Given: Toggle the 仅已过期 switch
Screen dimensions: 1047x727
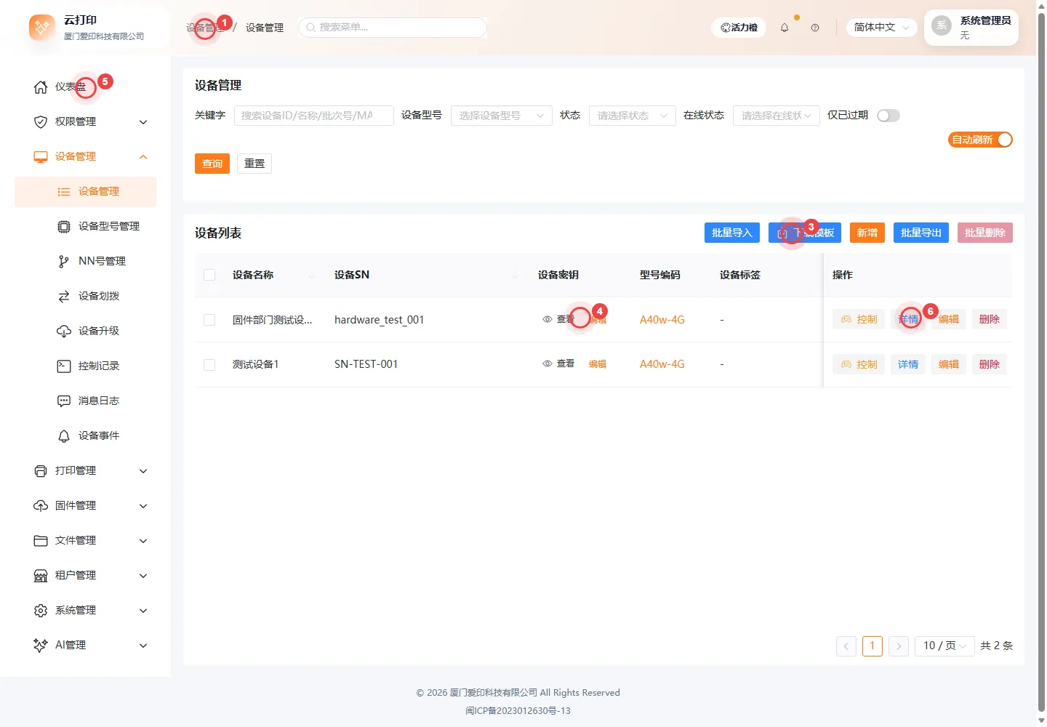Looking at the screenshot, I should tap(888, 116).
